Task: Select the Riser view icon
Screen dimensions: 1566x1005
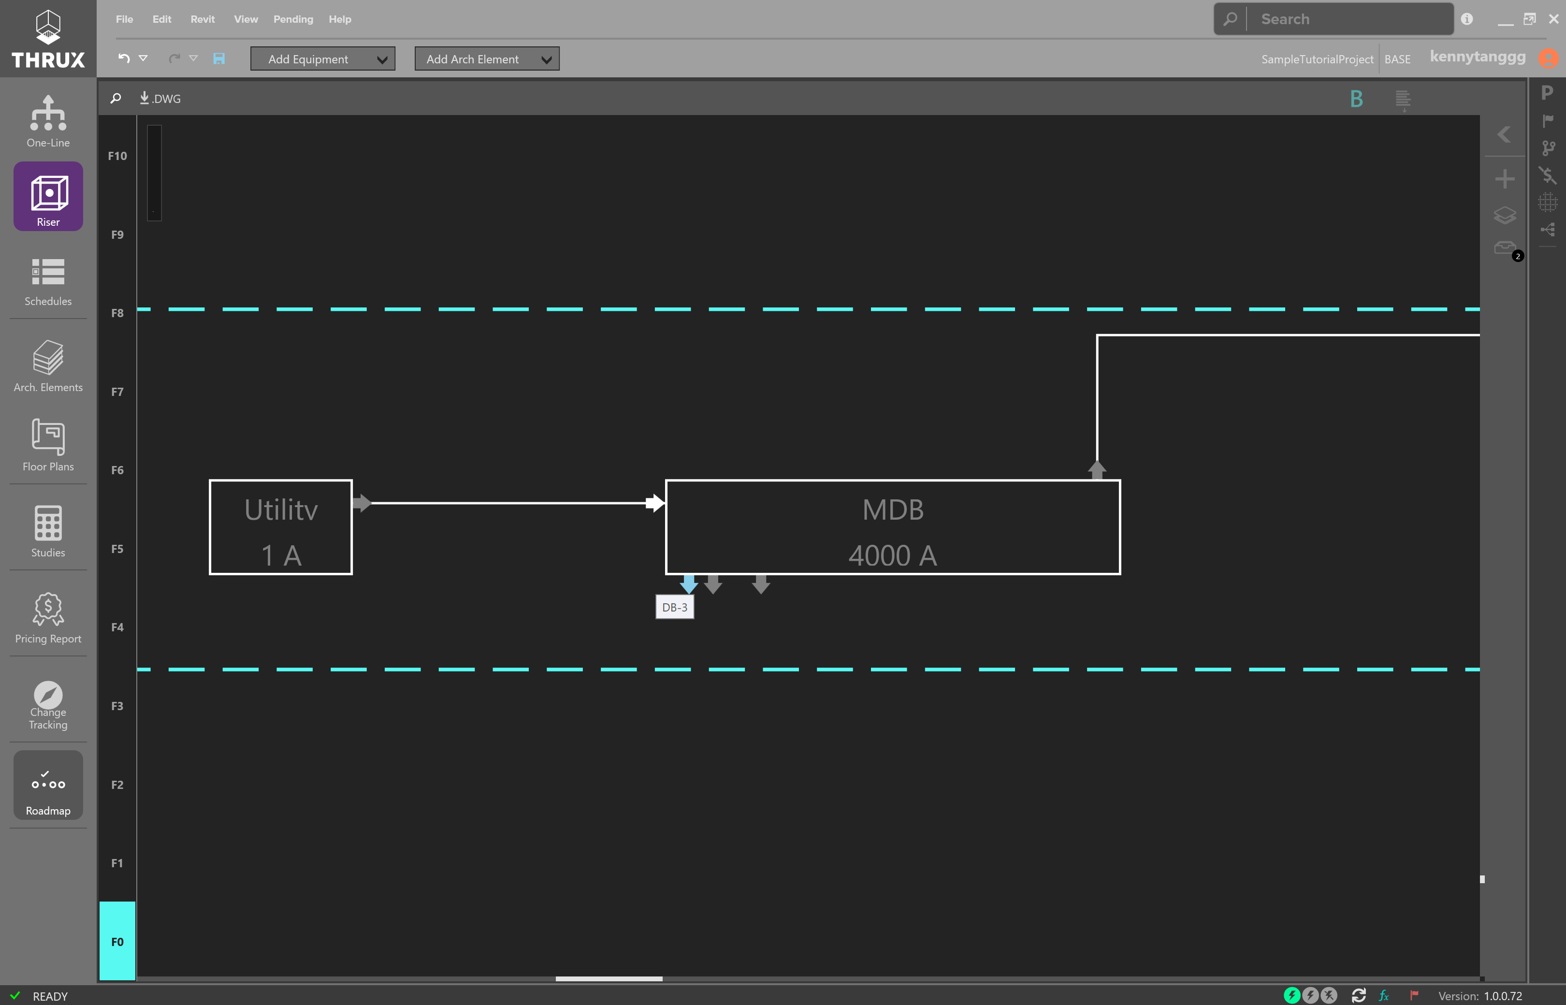Action: (48, 196)
